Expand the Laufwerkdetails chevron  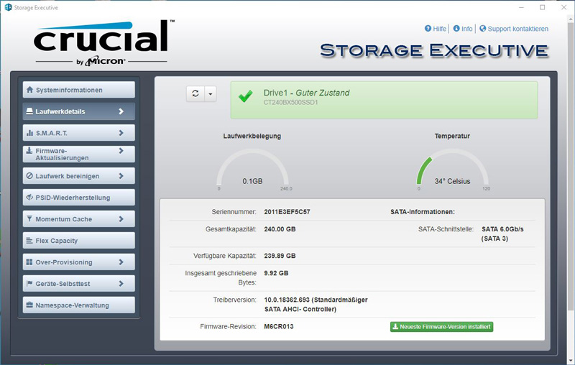121,111
